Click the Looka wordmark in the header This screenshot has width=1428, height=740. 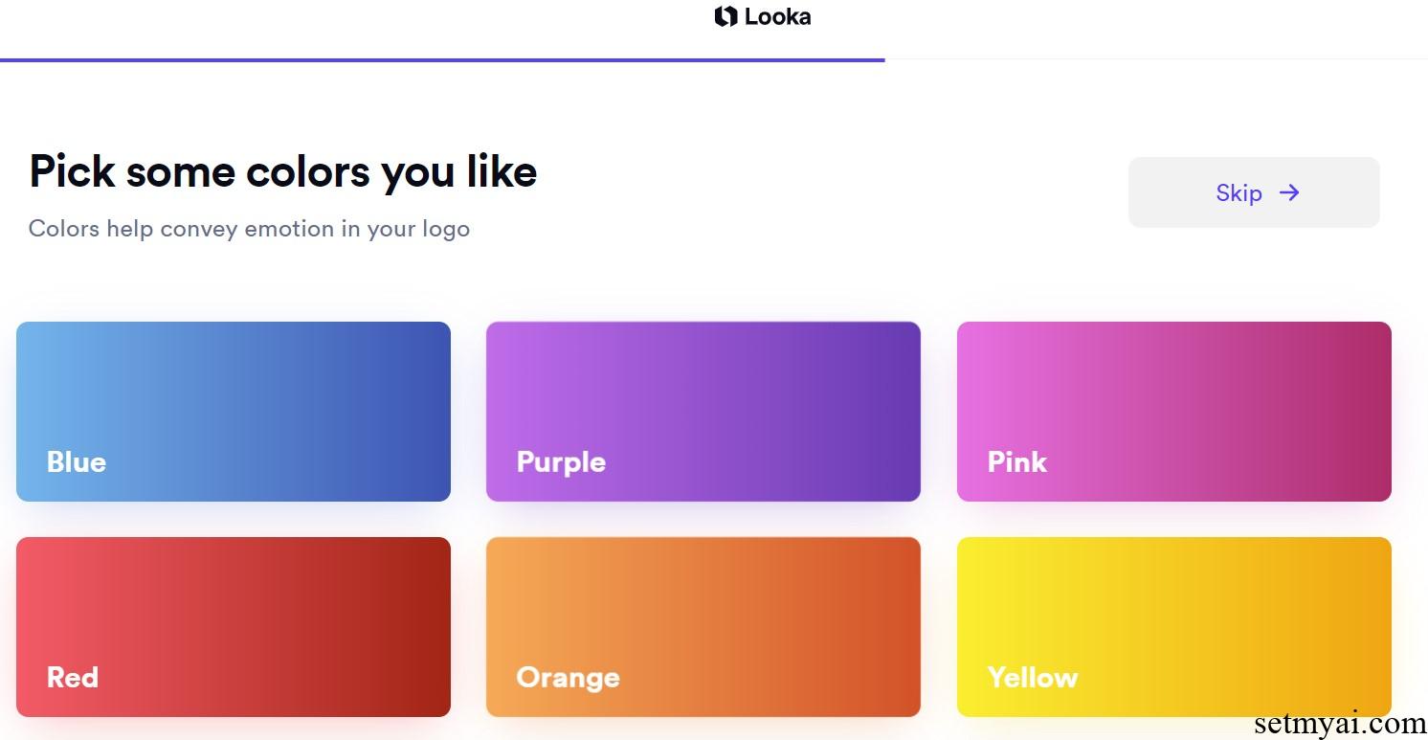(x=778, y=15)
